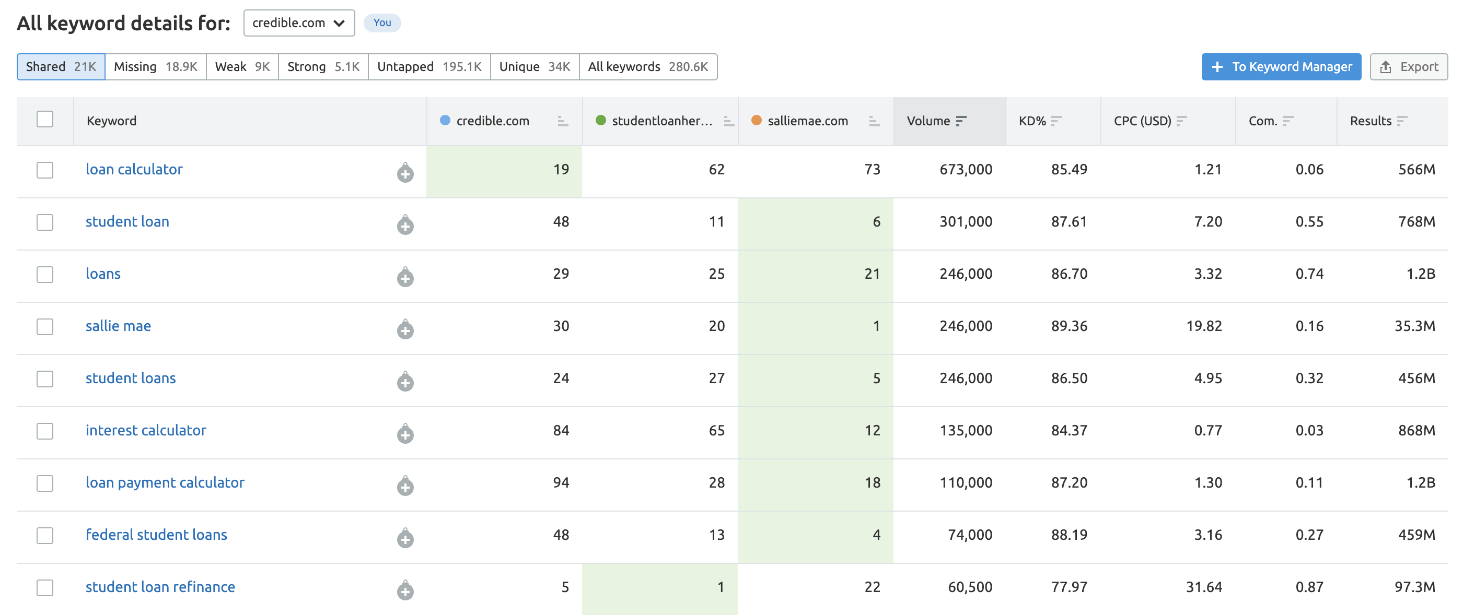Open the 'loan calculator' keyword link
Screen dimensions: 1463x615
[134, 169]
